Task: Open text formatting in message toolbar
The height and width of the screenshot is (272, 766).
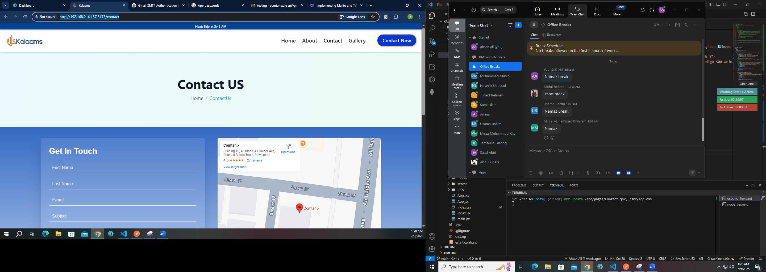Action: point(531,173)
